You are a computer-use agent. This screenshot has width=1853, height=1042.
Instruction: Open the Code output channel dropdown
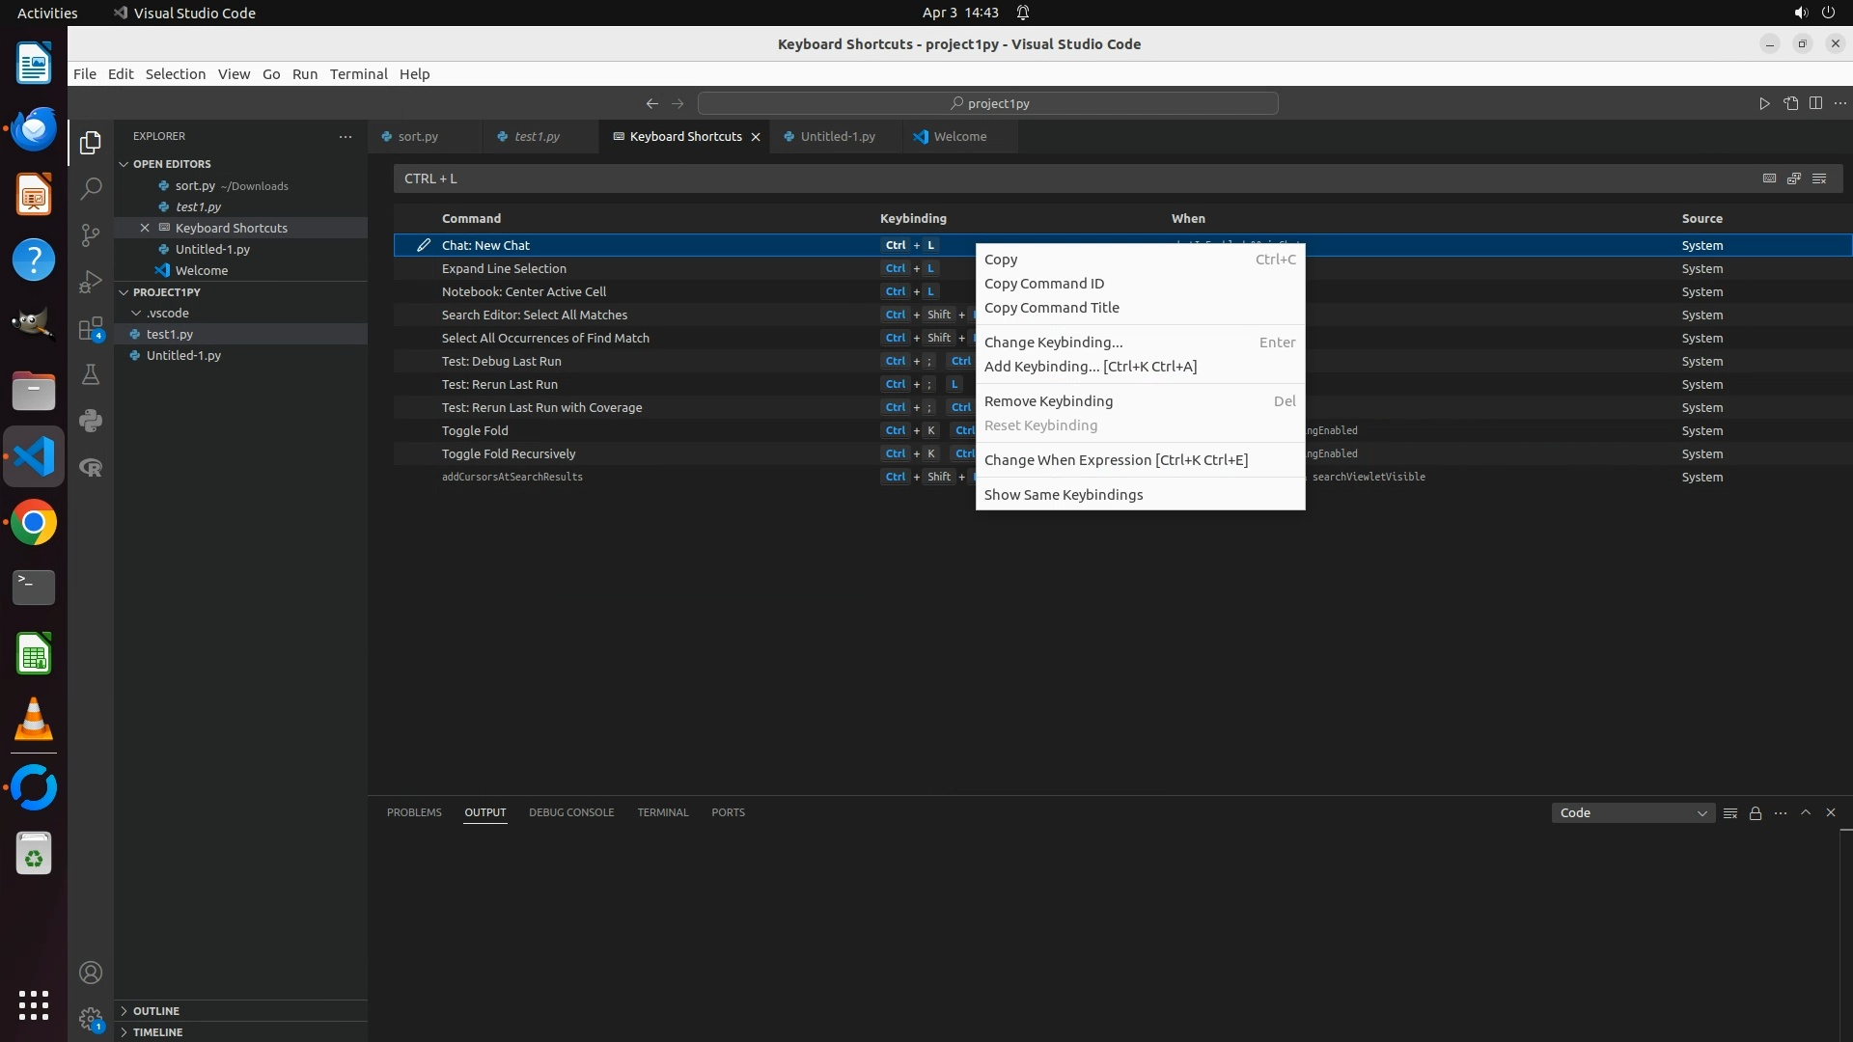click(x=1633, y=813)
